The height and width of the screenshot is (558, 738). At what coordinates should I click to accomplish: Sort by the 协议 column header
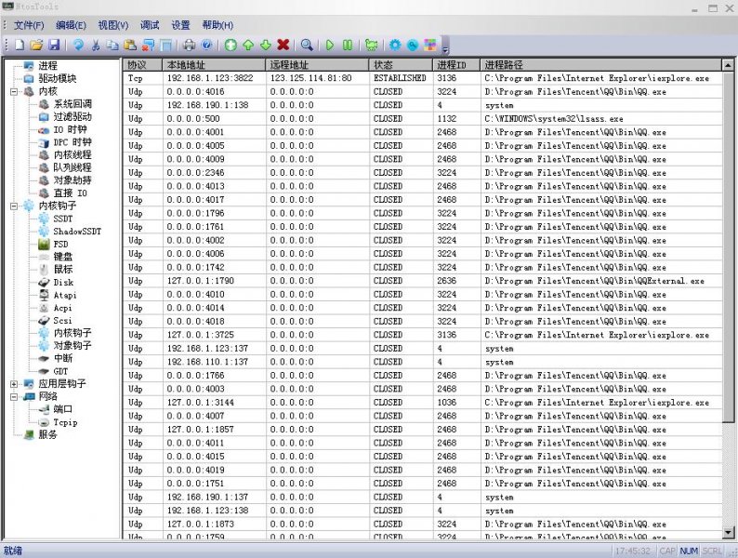(142, 65)
